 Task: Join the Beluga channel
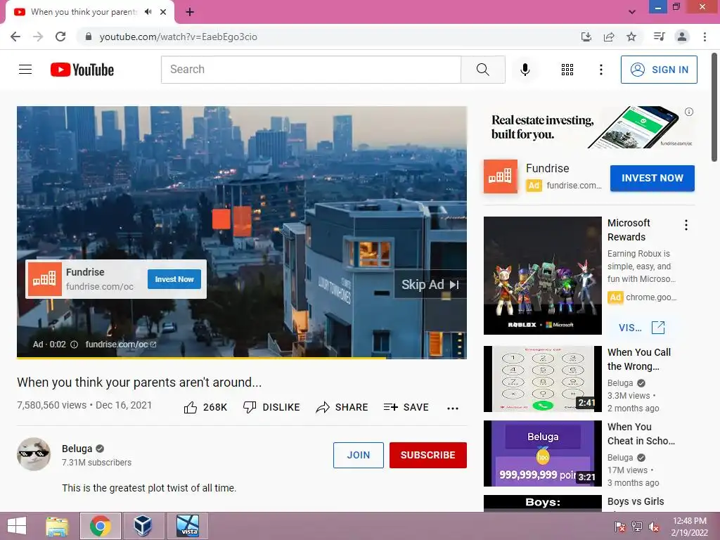358,455
